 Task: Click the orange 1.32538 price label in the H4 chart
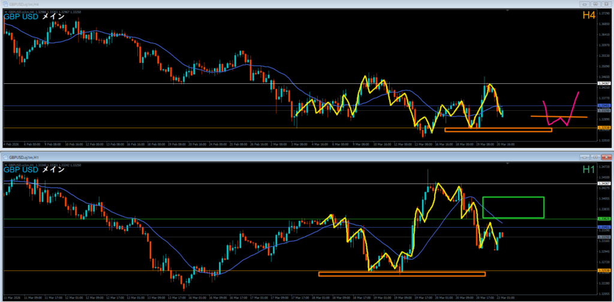tap(603, 128)
